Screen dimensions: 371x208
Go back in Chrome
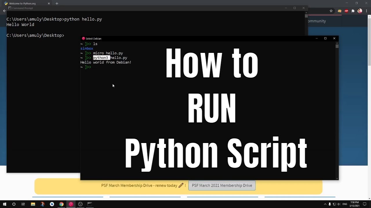point(4,11)
